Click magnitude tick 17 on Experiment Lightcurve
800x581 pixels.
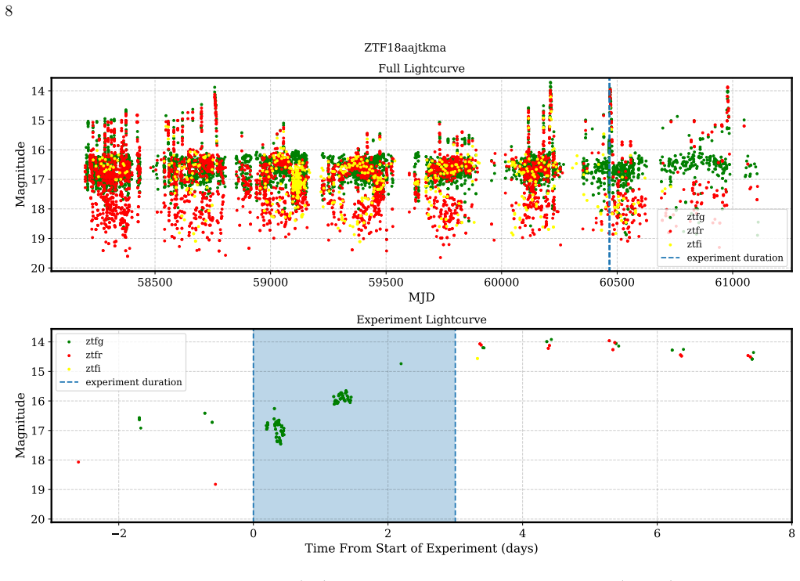(38, 431)
